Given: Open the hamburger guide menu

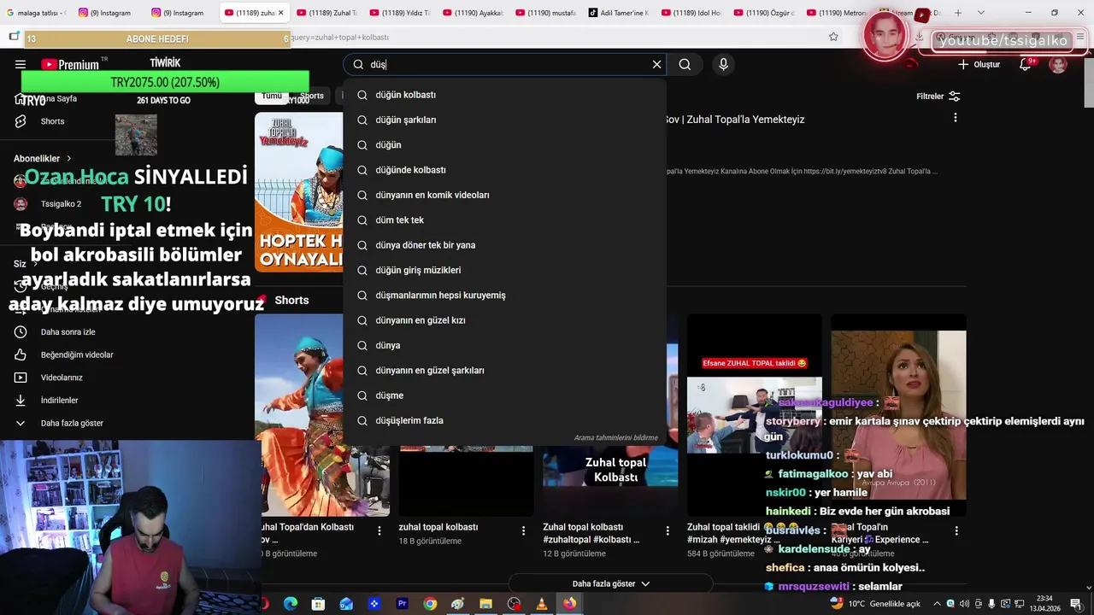Looking at the screenshot, I should tap(21, 64).
